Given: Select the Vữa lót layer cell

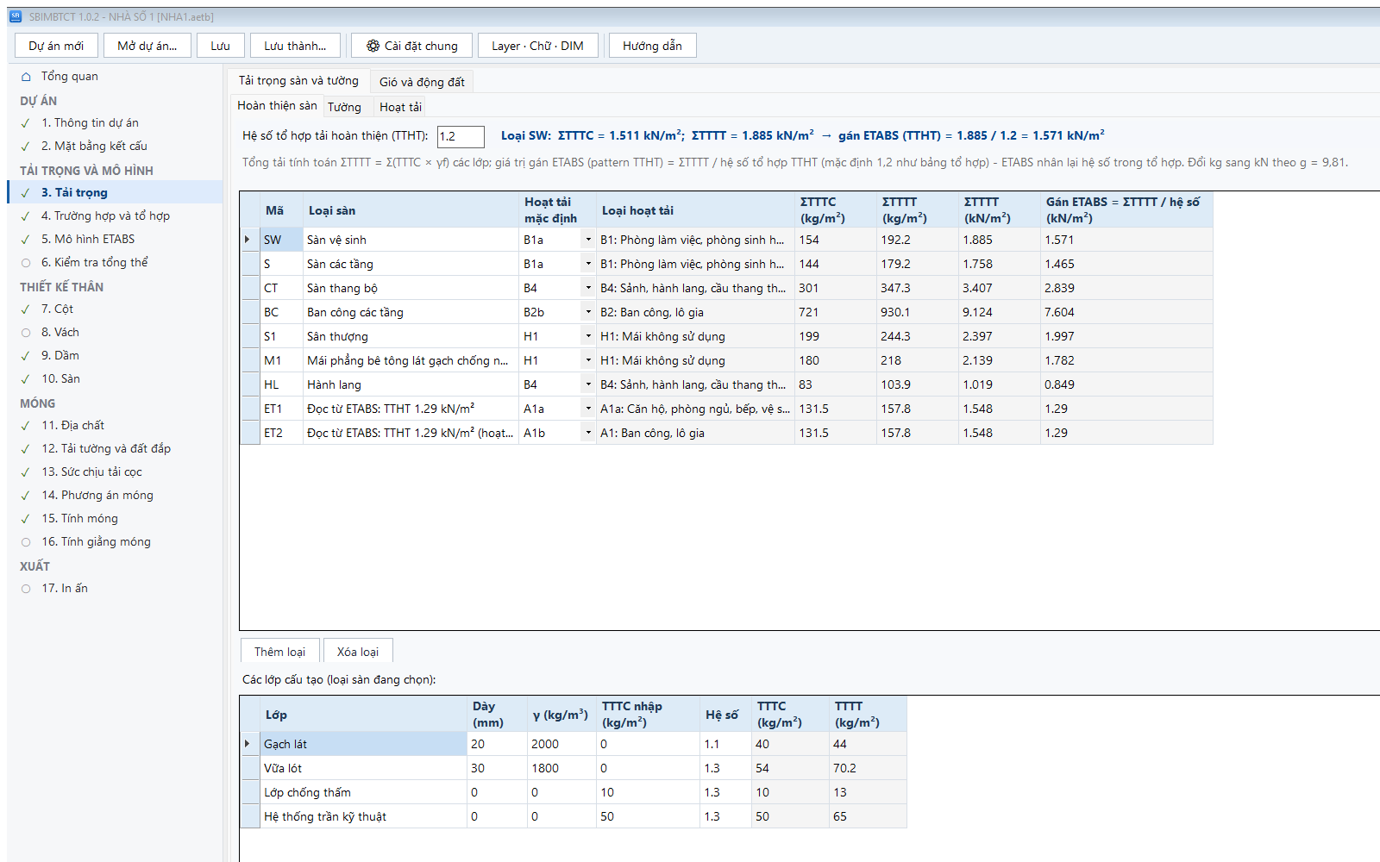Looking at the screenshot, I should (x=363, y=768).
